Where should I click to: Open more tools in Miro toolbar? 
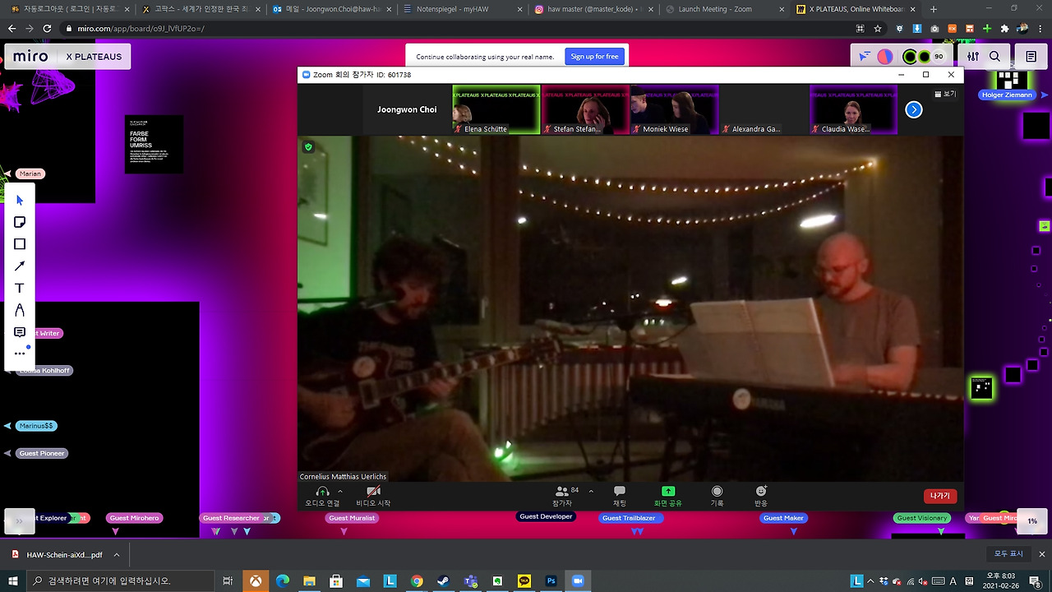tap(20, 354)
